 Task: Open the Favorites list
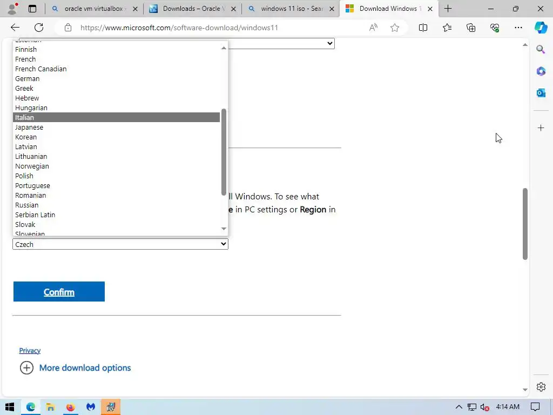pos(447,28)
